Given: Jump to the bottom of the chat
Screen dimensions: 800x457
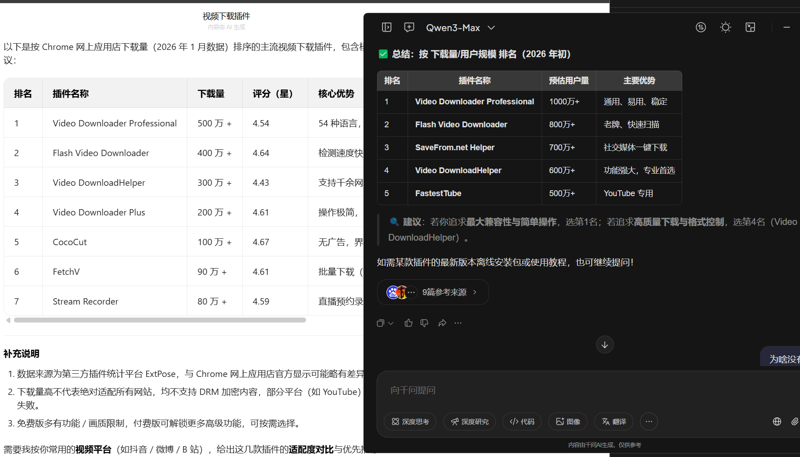Looking at the screenshot, I should pos(605,345).
